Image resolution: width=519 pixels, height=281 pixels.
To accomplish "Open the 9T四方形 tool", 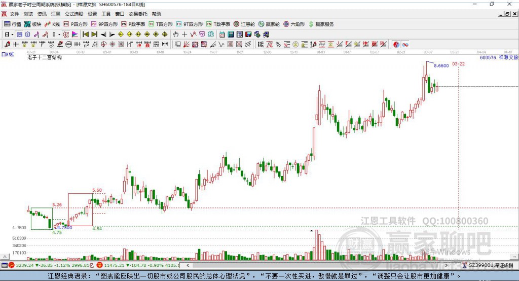I will tap(190, 24).
